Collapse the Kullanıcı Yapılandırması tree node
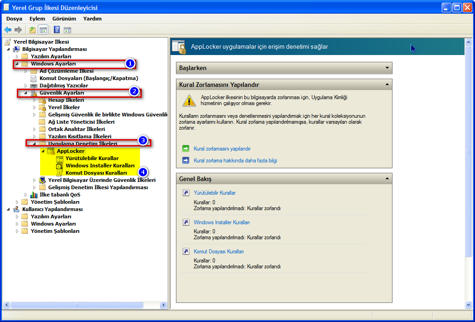The image size is (475, 322). point(9,209)
